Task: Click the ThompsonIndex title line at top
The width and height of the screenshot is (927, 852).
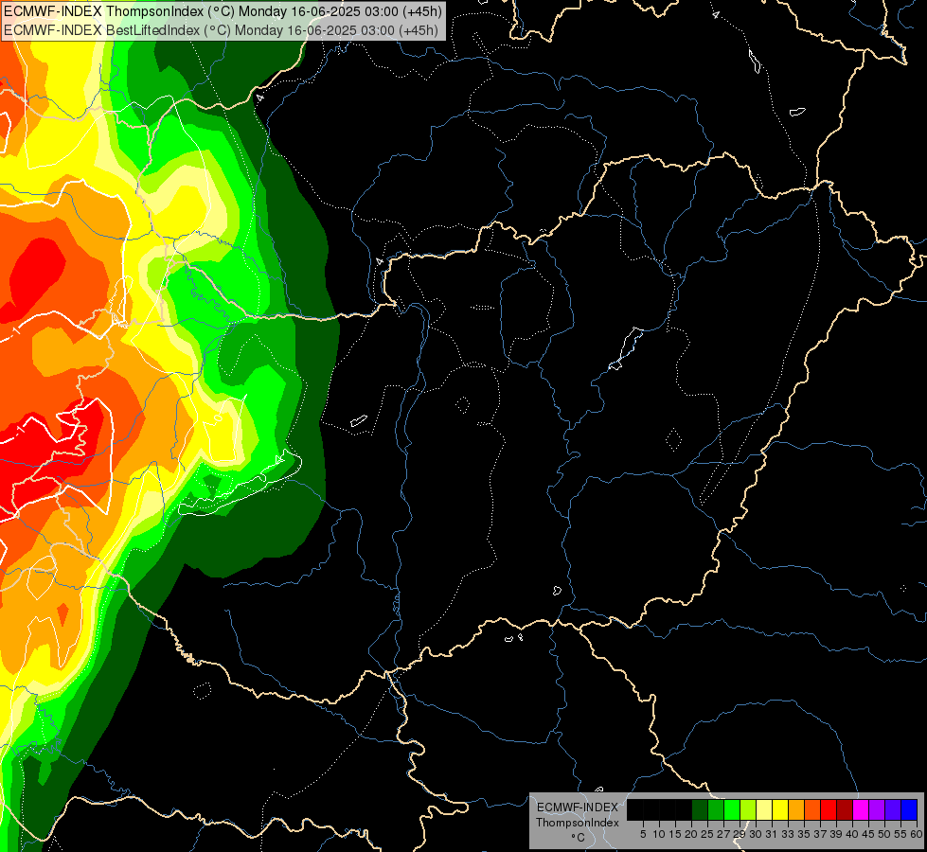Action: [221, 11]
